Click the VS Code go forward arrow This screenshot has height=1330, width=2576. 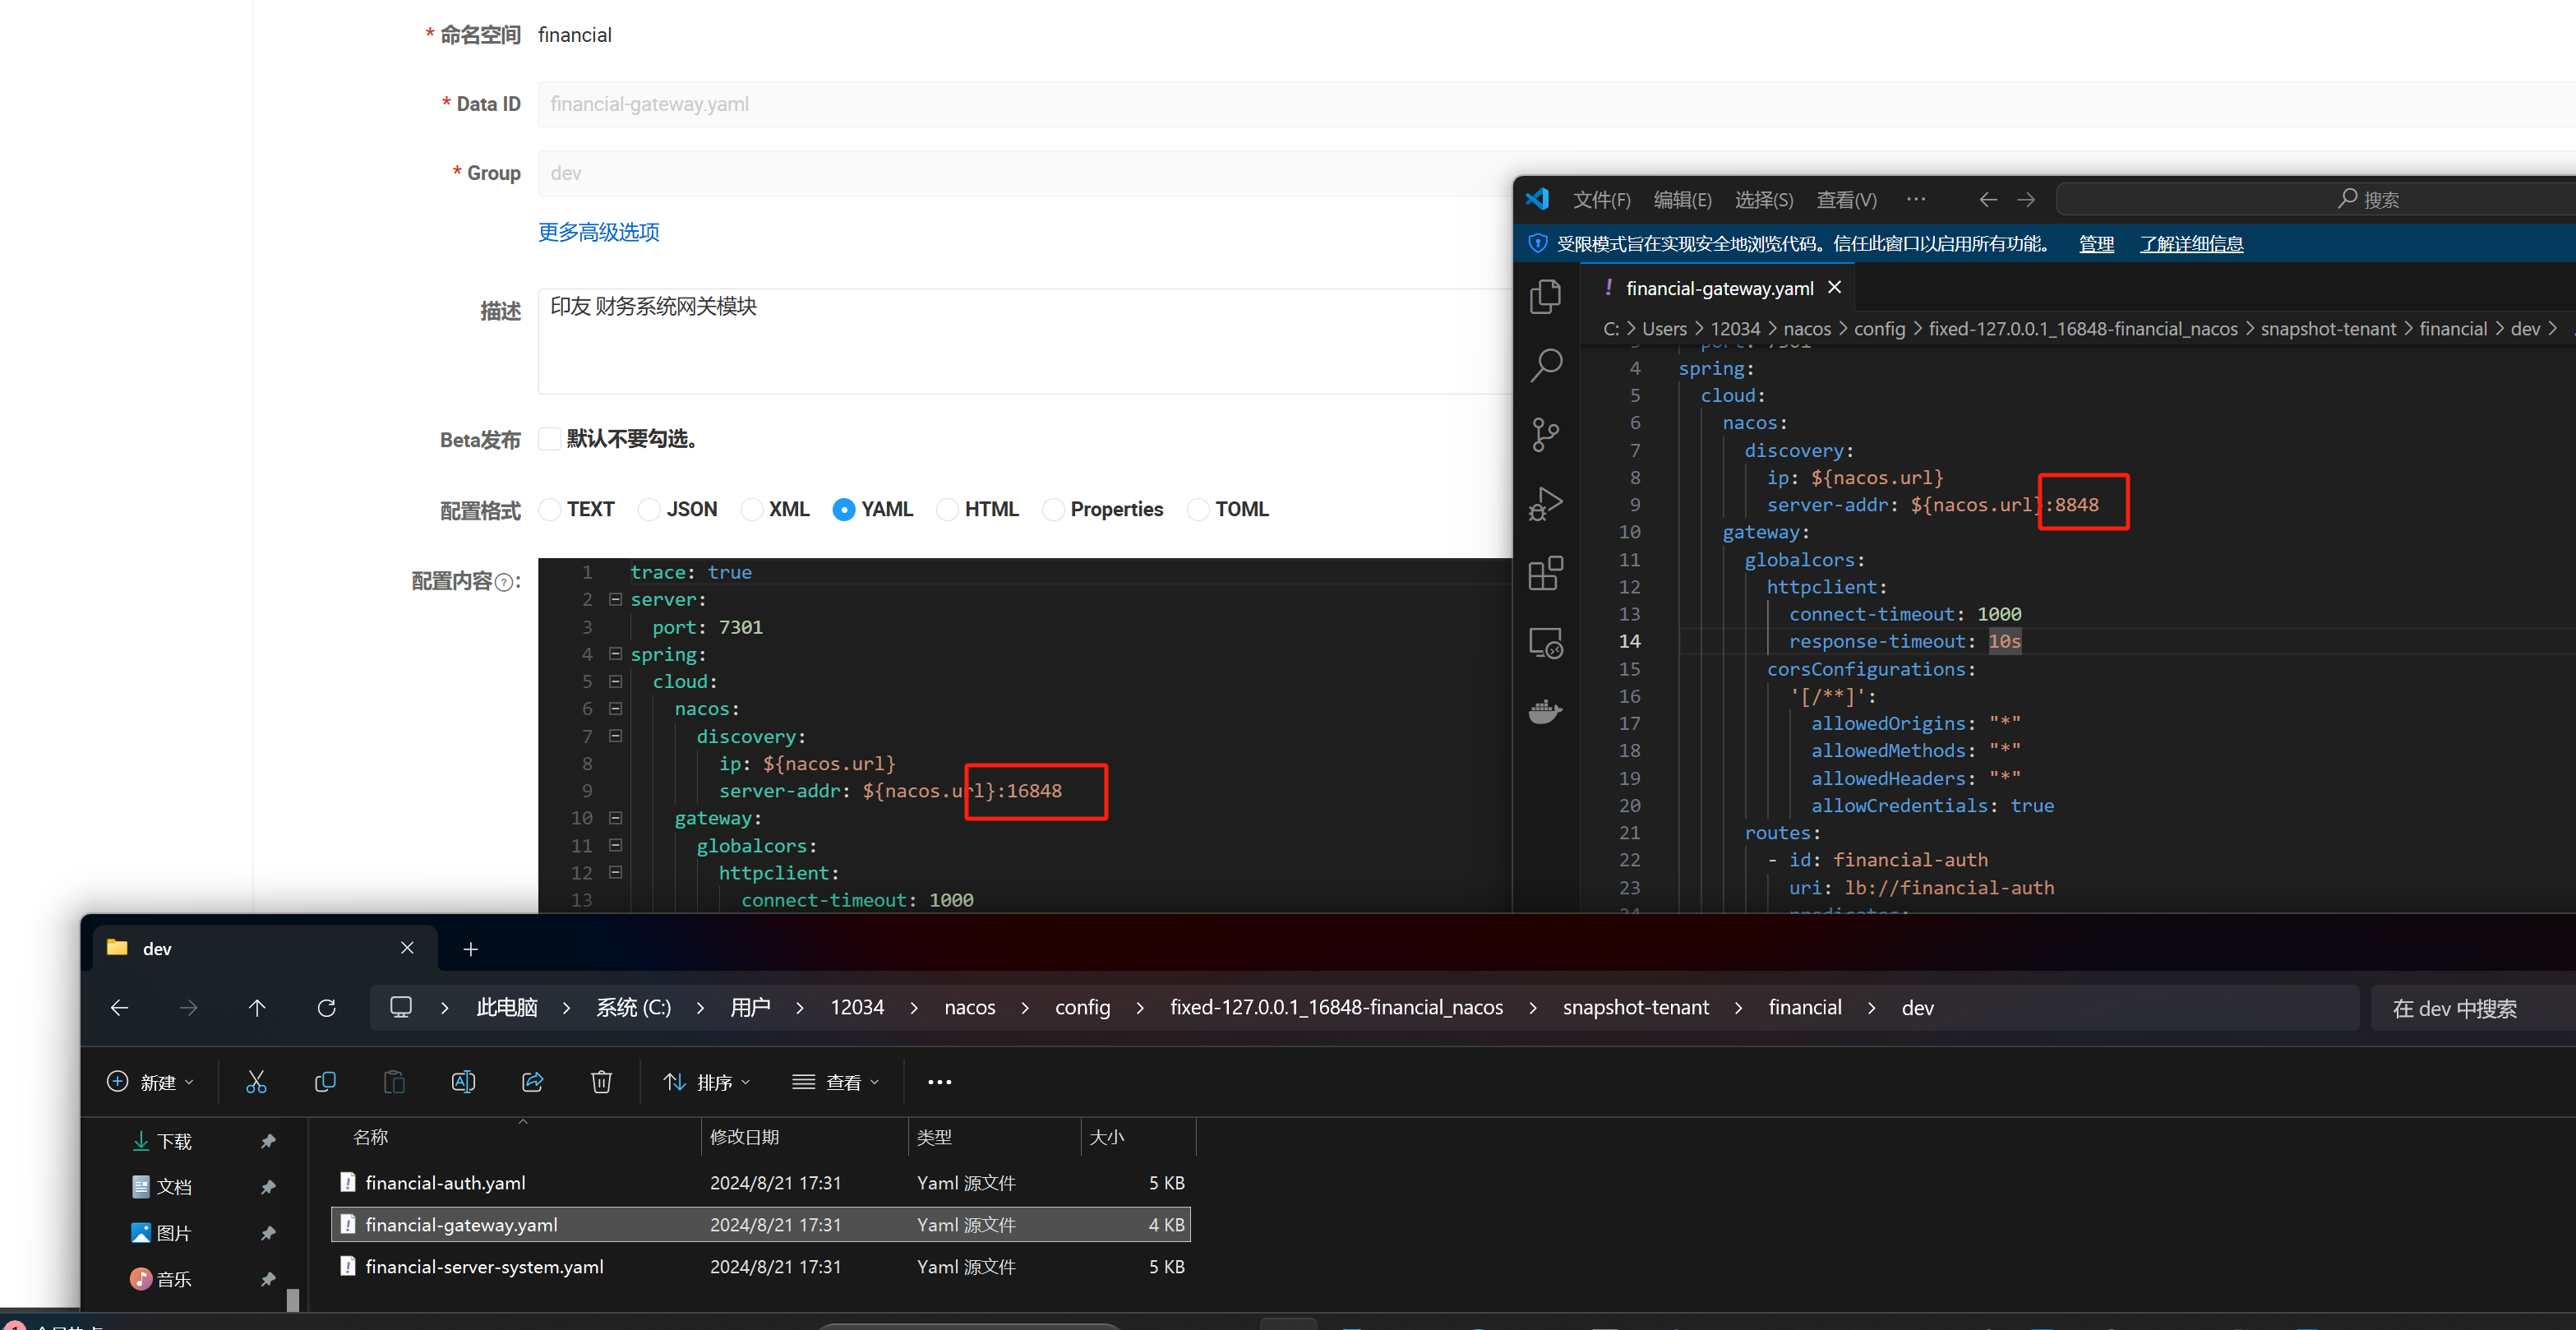[x=2026, y=200]
